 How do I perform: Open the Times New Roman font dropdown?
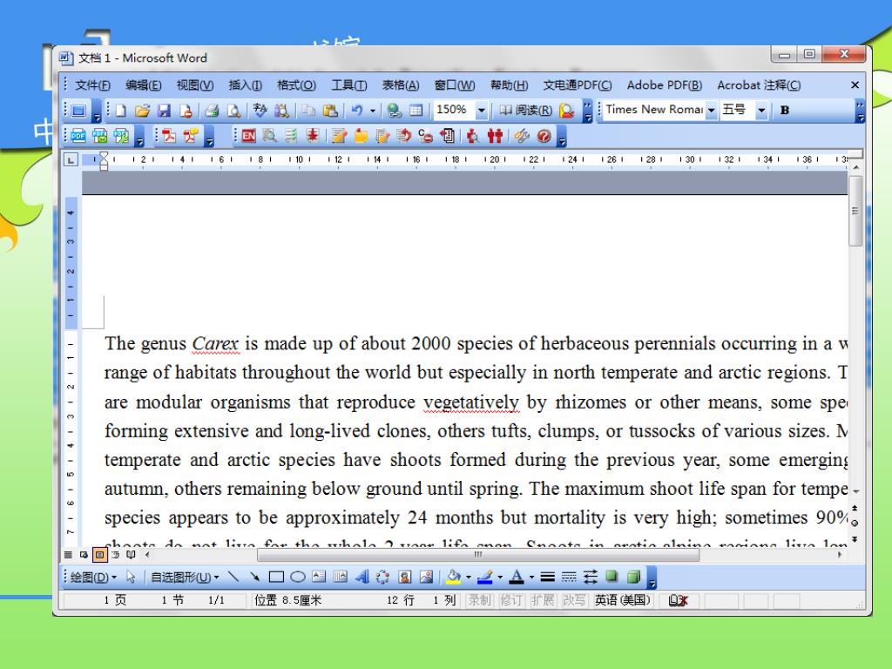coord(711,111)
